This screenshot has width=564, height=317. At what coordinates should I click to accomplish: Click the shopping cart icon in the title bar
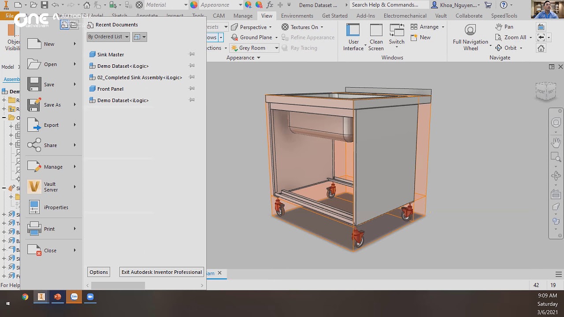[488, 5]
